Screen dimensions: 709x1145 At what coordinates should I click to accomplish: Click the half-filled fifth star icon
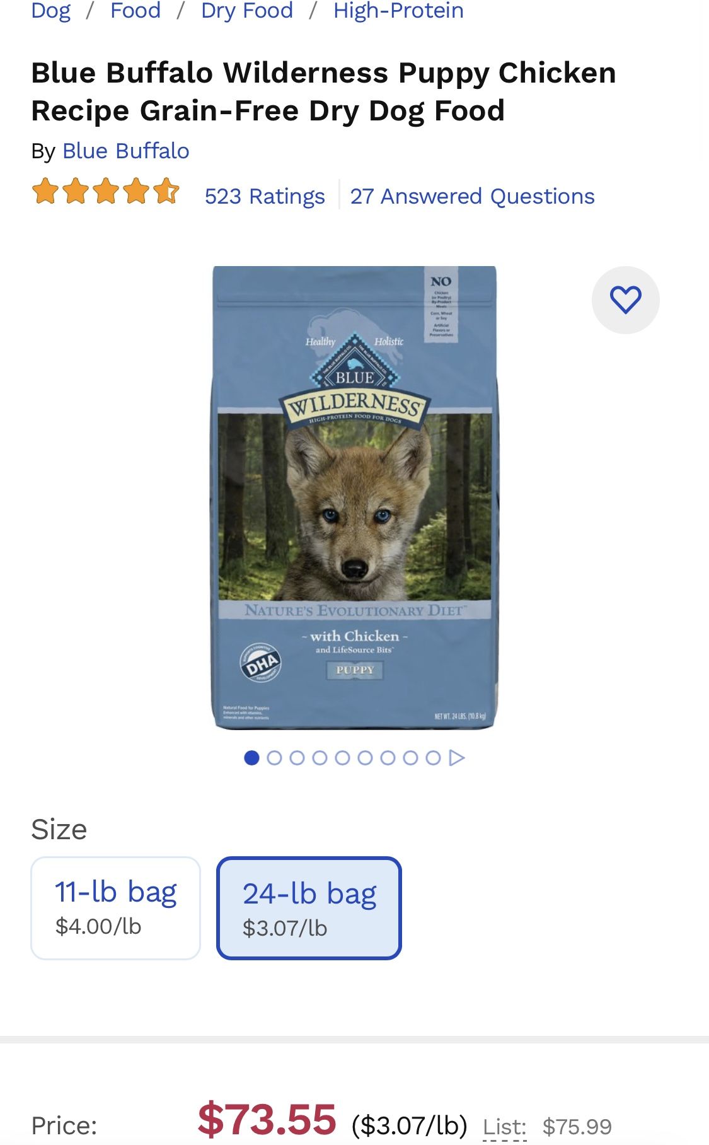tap(168, 190)
